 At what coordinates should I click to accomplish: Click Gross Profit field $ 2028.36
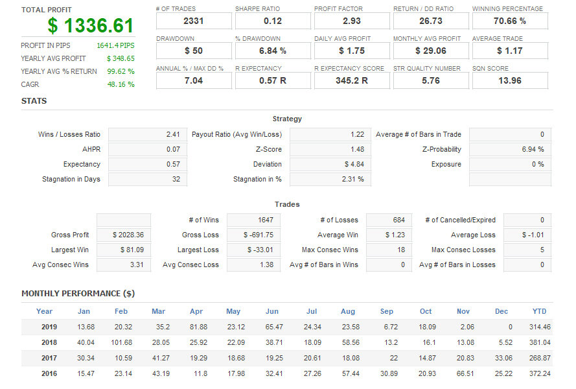(124, 235)
